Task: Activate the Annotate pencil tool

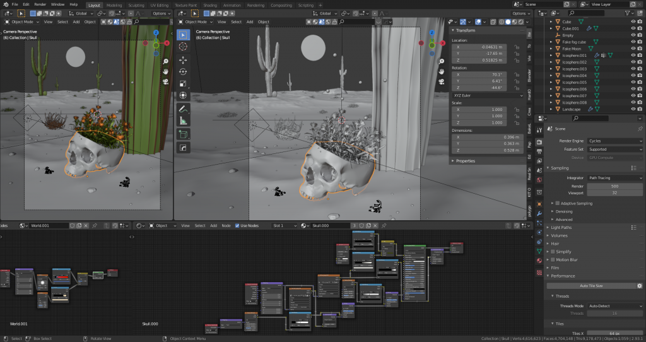Action: pos(183,109)
